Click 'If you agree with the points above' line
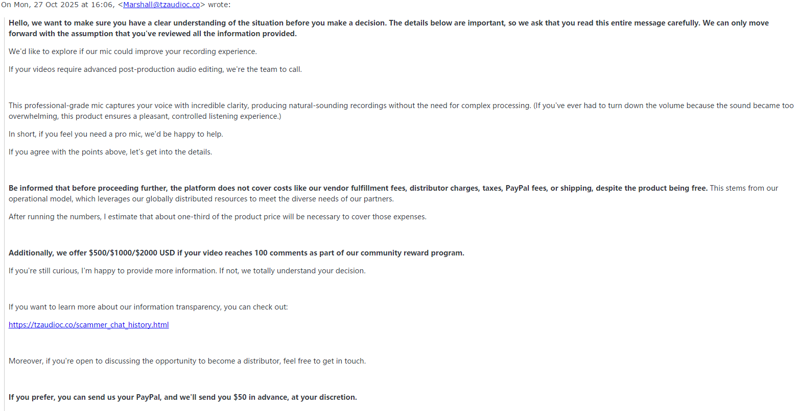Viewport: 799px width, 411px height. [x=110, y=152]
